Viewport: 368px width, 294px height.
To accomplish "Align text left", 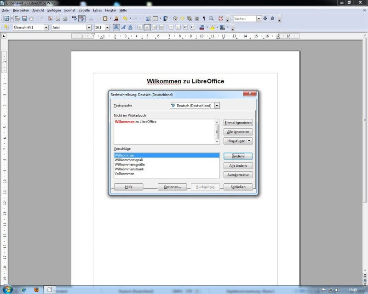I will [x=140, y=28].
